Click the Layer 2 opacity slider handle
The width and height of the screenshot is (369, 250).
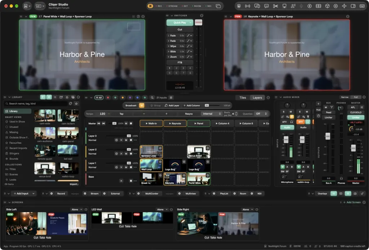pos(129,149)
